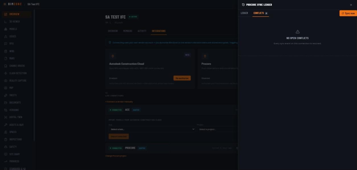Screen dimensions: 357x170
Task: Click the PROCORE connection row label
Action: click(x=130, y=148)
